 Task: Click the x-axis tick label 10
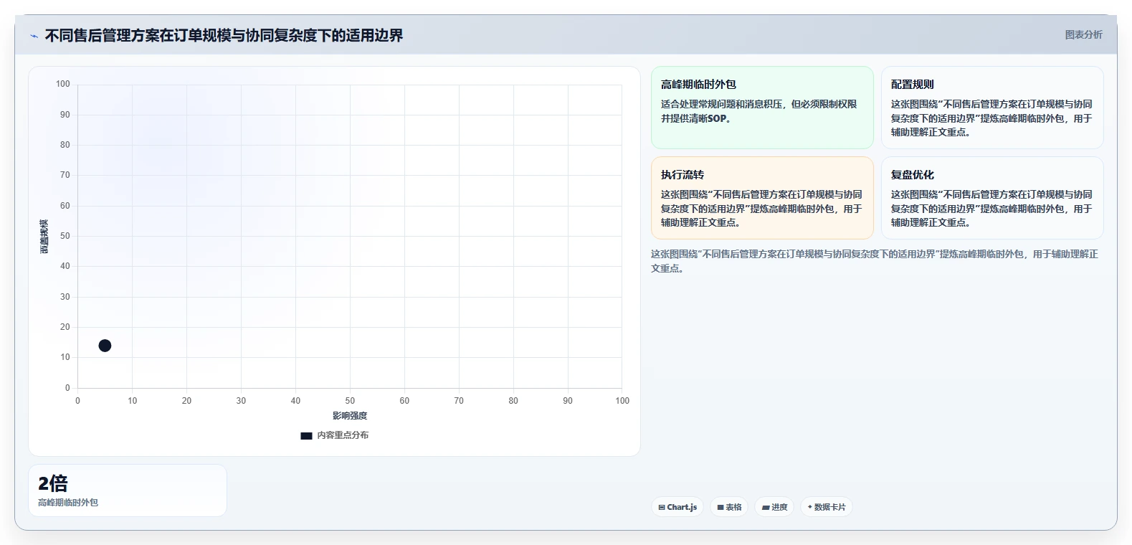pyautogui.click(x=132, y=401)
